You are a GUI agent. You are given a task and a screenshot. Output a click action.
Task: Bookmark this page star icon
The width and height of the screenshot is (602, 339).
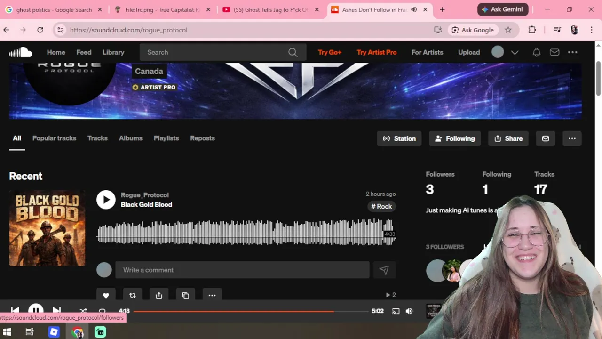(x=508, y=30)
